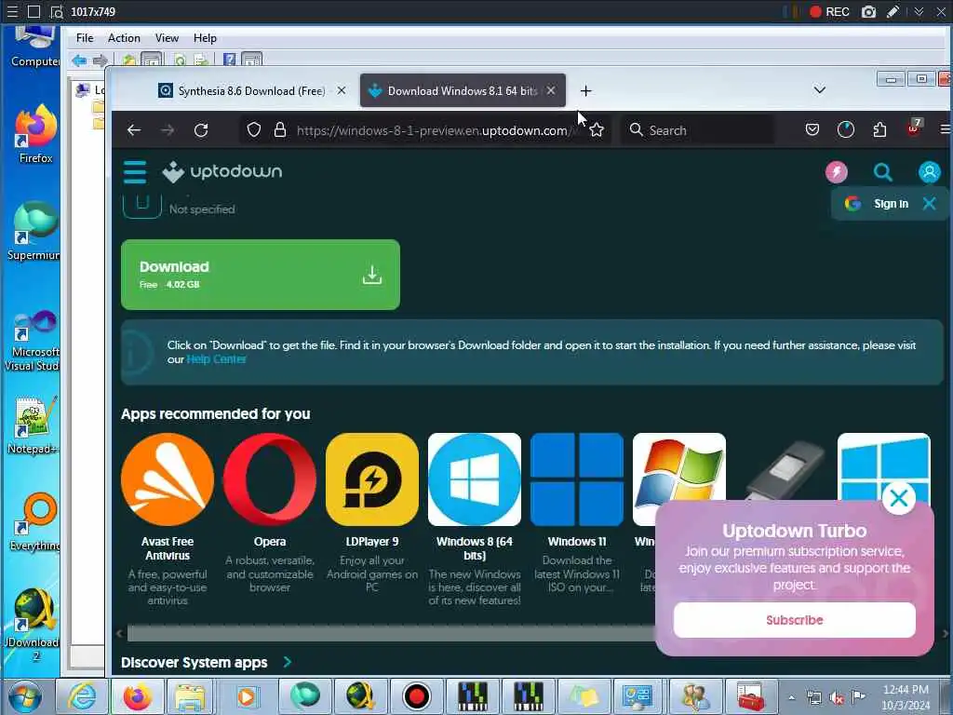953x715 pixels.
Task: Click the REC record button
Action: pyautogui.click(x=829, y=11)
